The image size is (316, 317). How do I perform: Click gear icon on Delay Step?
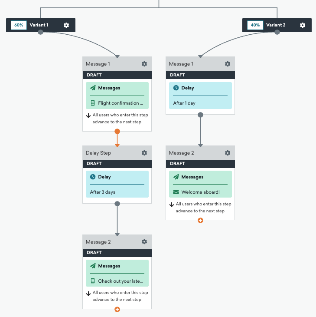[x=144, y=153]
